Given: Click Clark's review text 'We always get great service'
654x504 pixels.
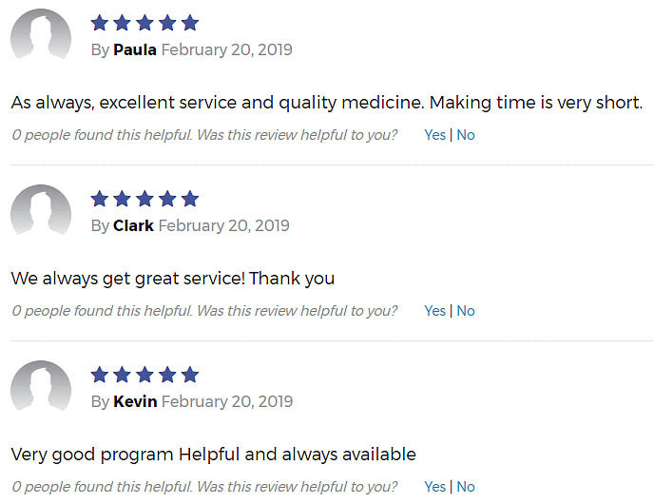Looking at the screenshot, I should pos(173,279).
